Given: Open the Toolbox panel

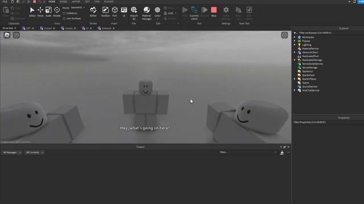Looking at the screenshot, I should pos(105,12).
